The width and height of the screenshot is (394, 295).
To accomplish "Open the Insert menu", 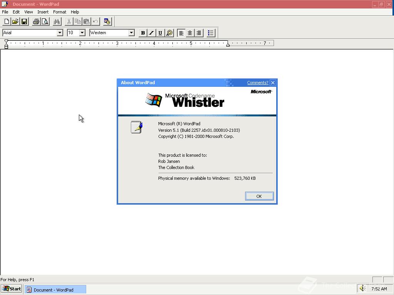I will tap(43, 12).
